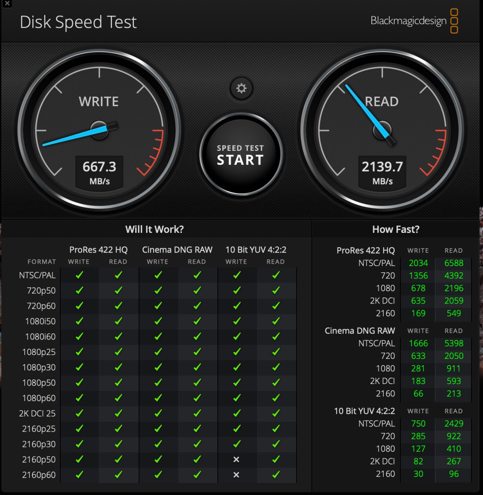Click 720p50 Cinema DNG RAW write checkmark
The width and height of the screenshot is (483, 495).
(x=158, y=290)
